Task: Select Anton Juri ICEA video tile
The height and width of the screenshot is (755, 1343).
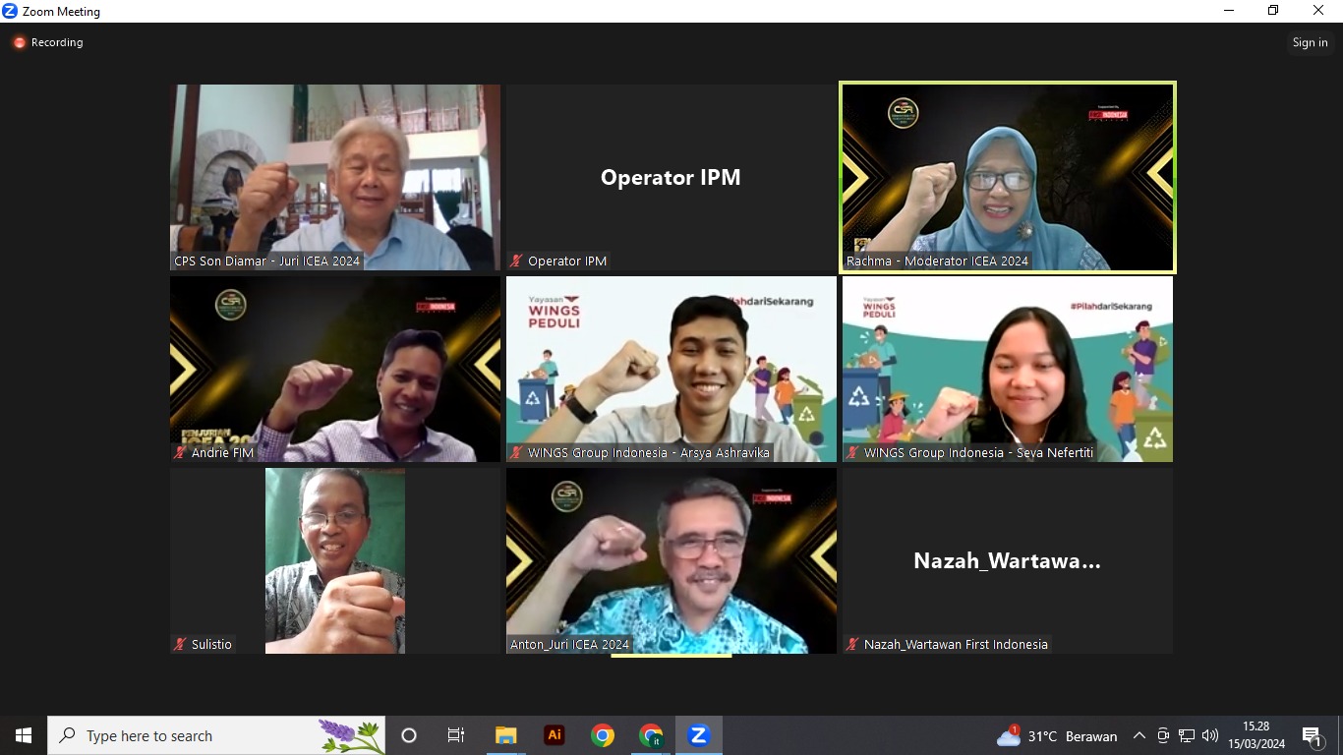Action: click(671, 560)
